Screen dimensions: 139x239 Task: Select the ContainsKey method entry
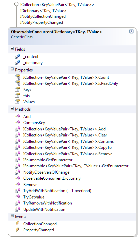34,123
